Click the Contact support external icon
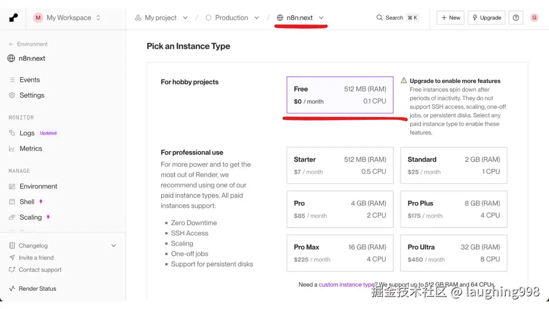This screenshot has width=549, height=309. point(12,270)
